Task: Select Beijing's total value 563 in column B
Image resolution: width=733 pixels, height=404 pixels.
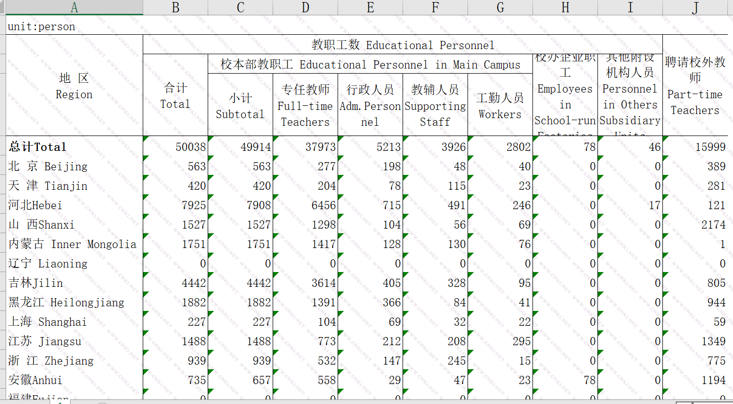Action: pos(175,167)
